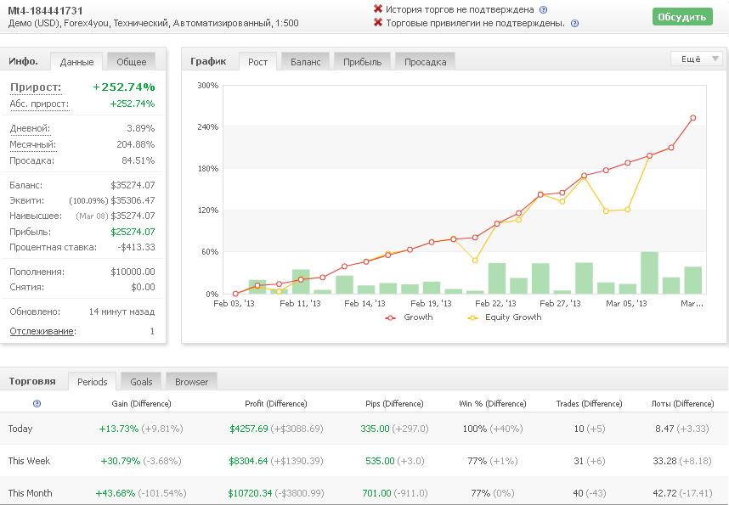Click the This Month row label
This screenshot has width=729, height=505.
(x=30, y=493)
